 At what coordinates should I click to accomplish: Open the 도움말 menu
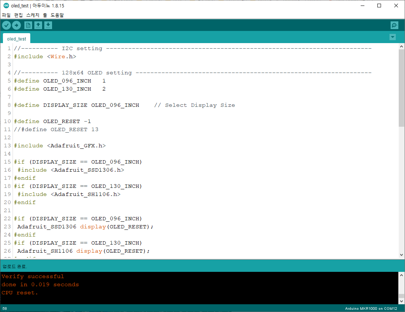[57, 15]
